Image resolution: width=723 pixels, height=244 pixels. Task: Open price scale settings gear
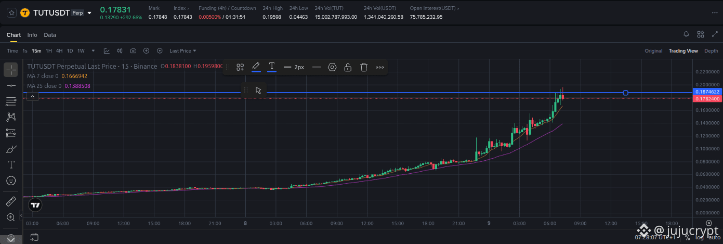pos(708,223)
